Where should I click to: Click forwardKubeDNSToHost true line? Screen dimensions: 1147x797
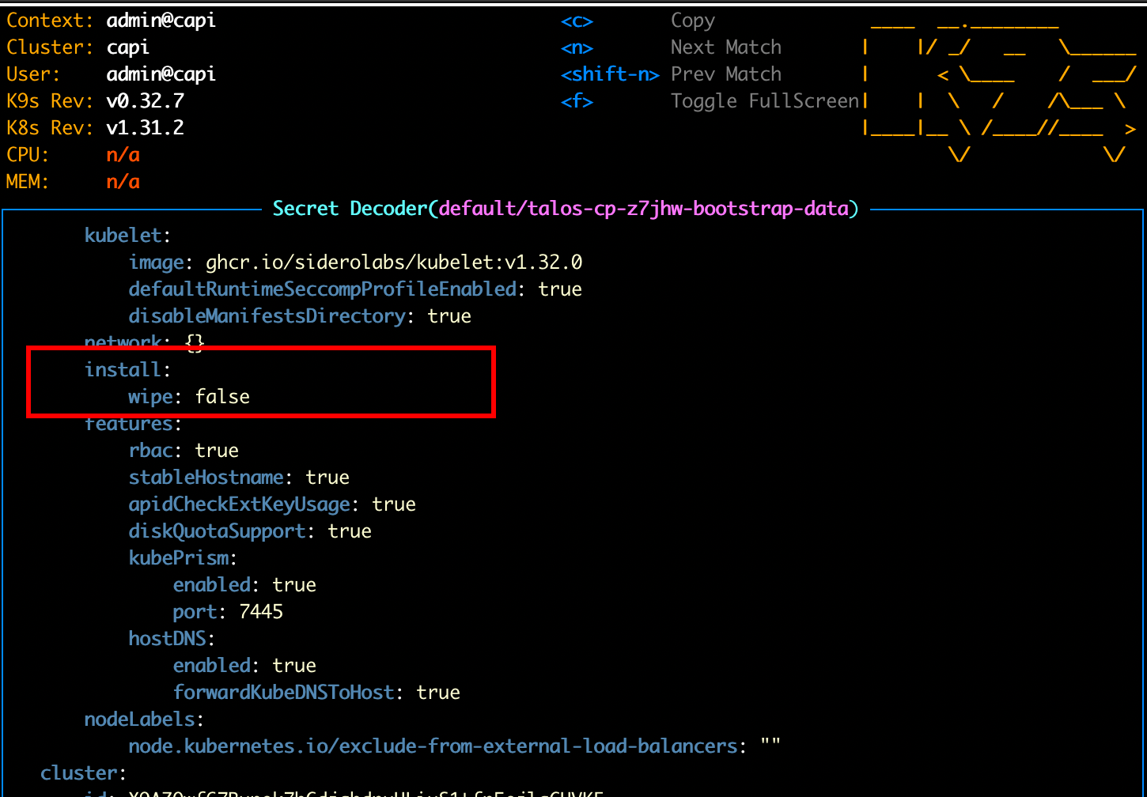click(316, 693)
